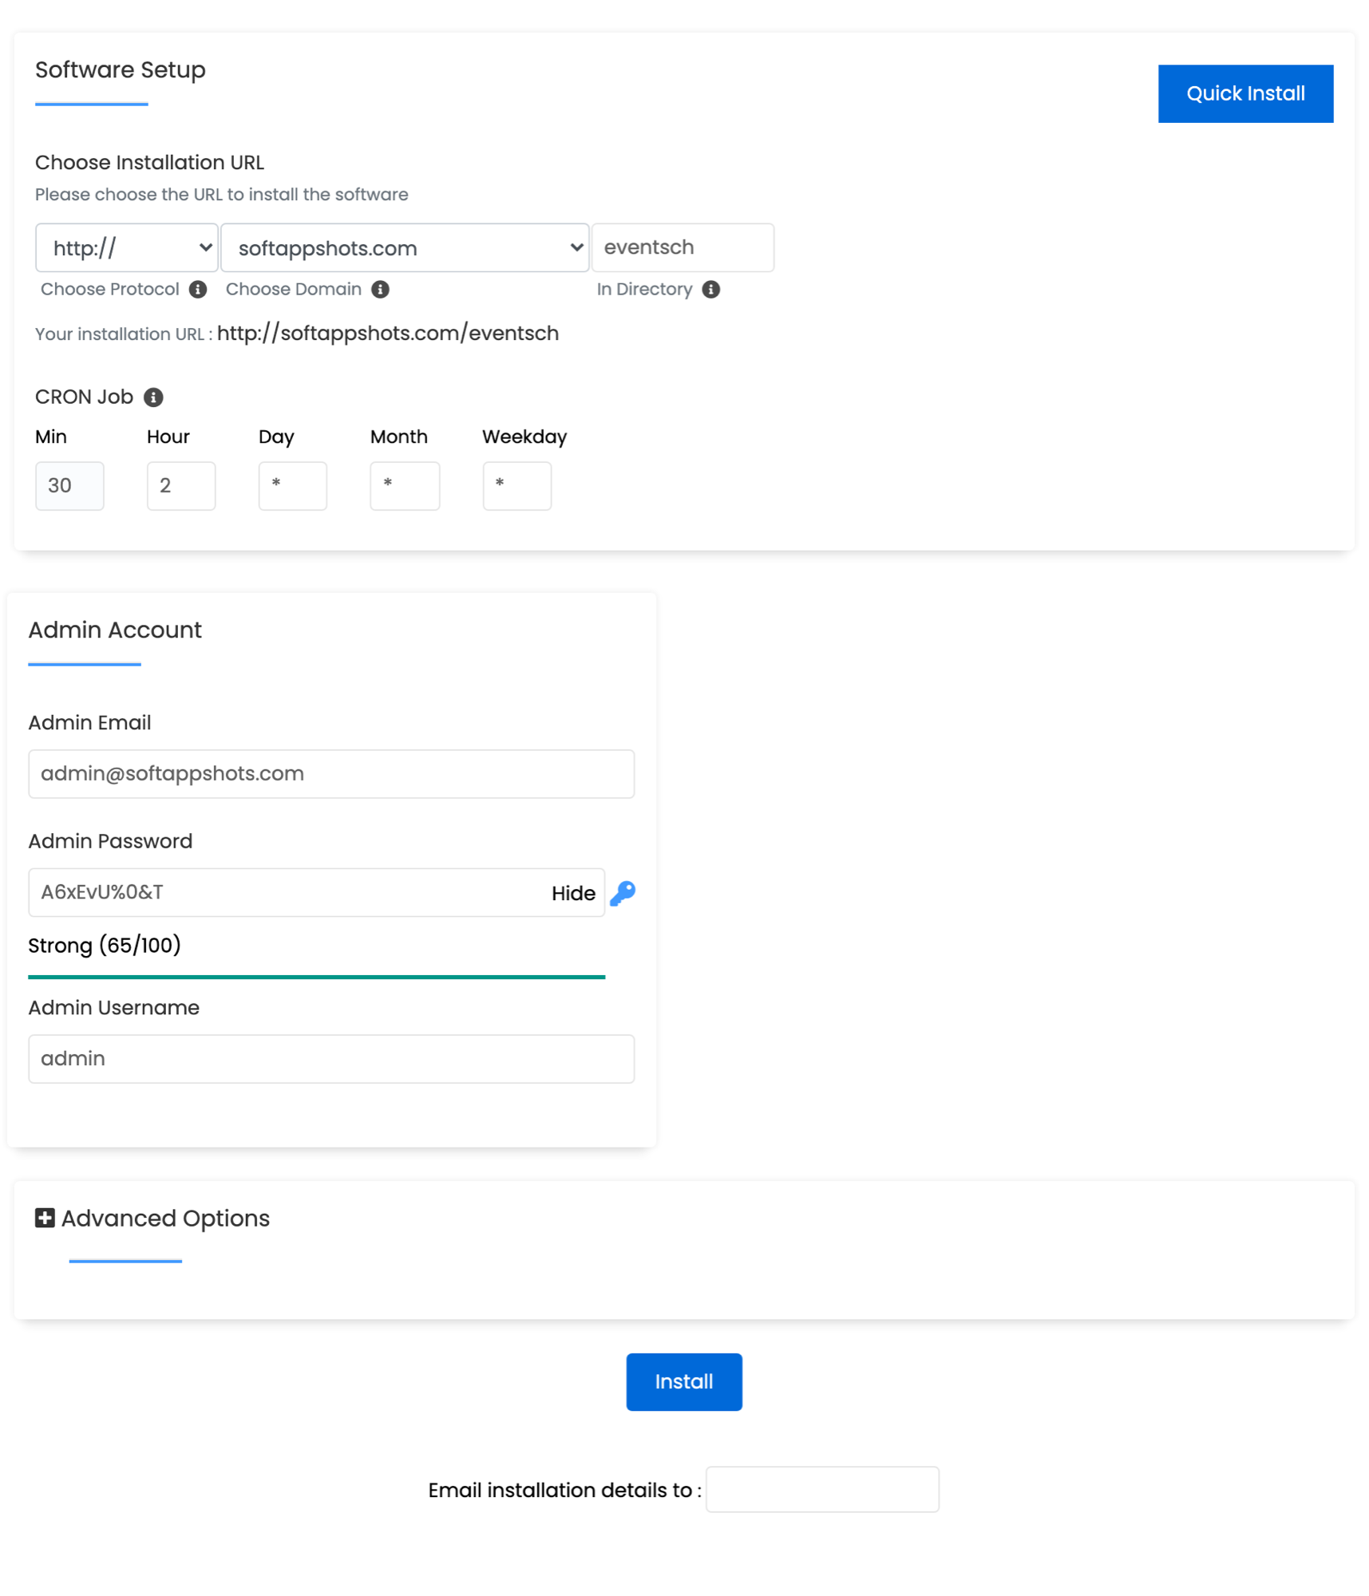Hide the admin password text
Viewport: 1369px width, 1596px height.
point(572,893)
